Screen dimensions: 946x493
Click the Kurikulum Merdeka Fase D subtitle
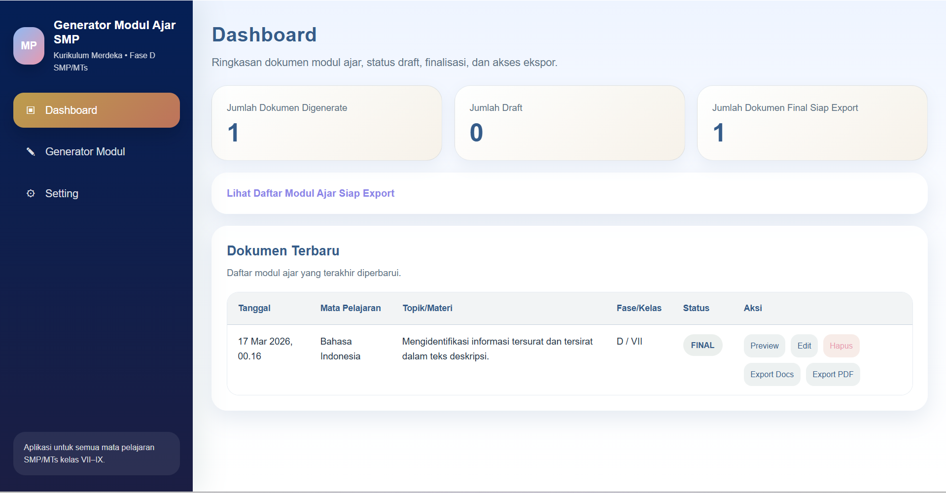[x=105, y=62]
